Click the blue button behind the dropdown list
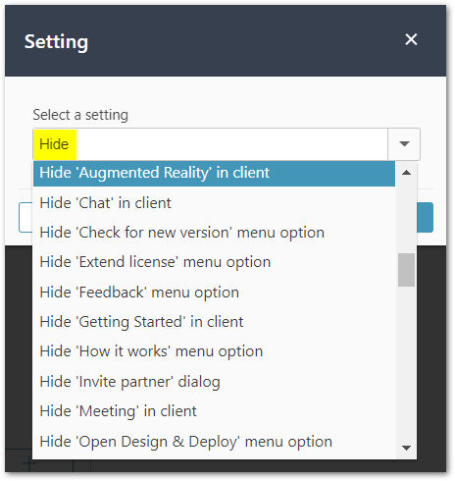455x481 pixels. click(x=426, y=218)
